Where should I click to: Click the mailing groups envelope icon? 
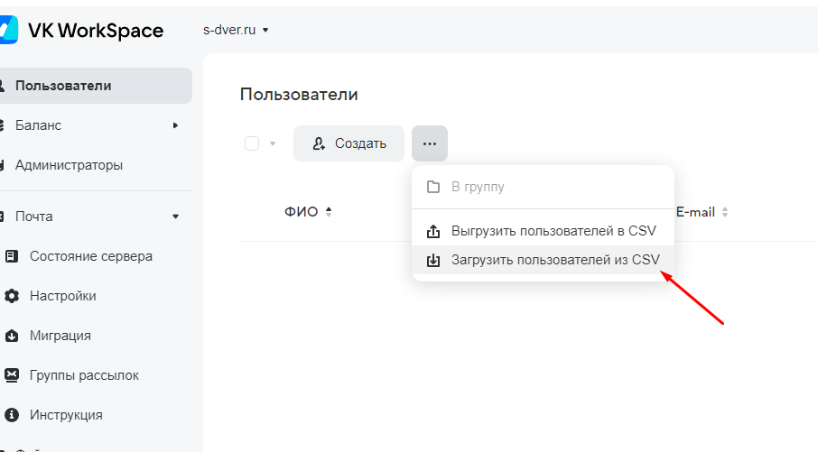[x=12, y=375]
